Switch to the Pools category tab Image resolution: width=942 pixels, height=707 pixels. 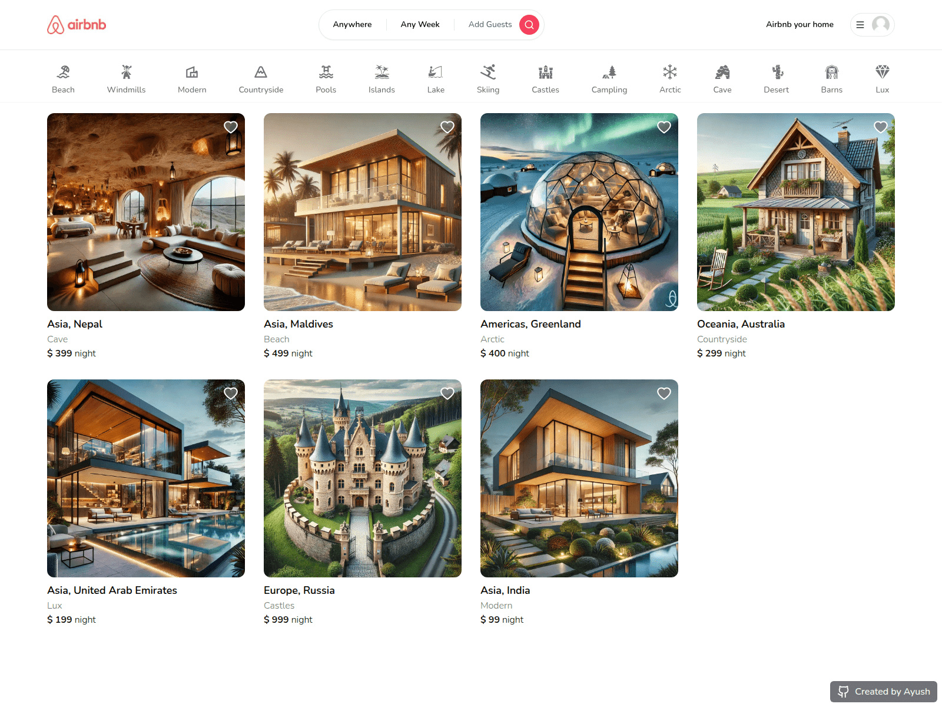tap(326, 80)
